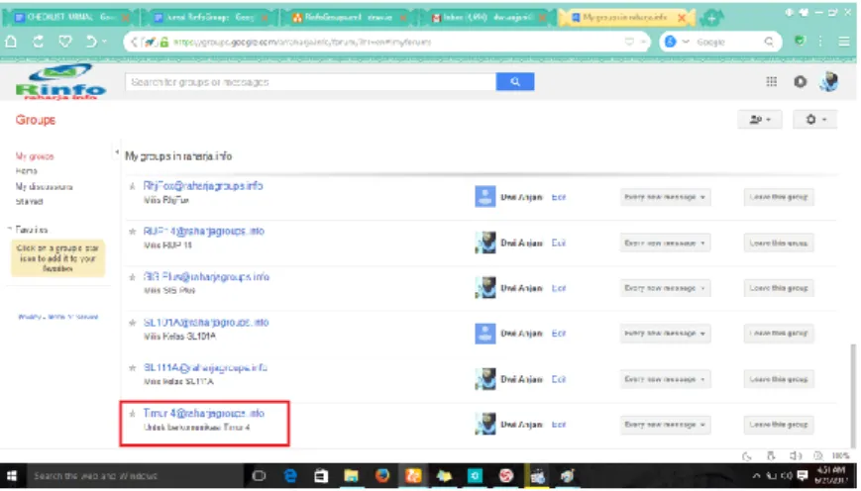This screenshot has width=861, height=491.
Task: Open Firefox from taskbar
Action: [382, 475]
